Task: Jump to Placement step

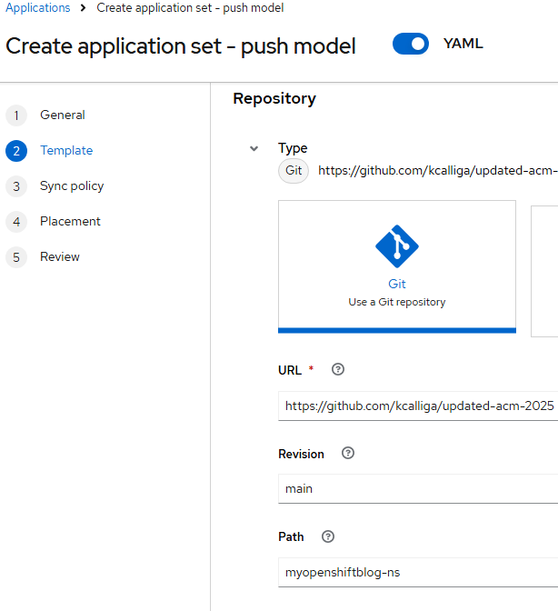Action: click(x=70, y=221)
